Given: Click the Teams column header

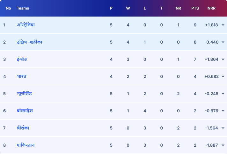Looking at the screenshot, I should coord(23,8).
